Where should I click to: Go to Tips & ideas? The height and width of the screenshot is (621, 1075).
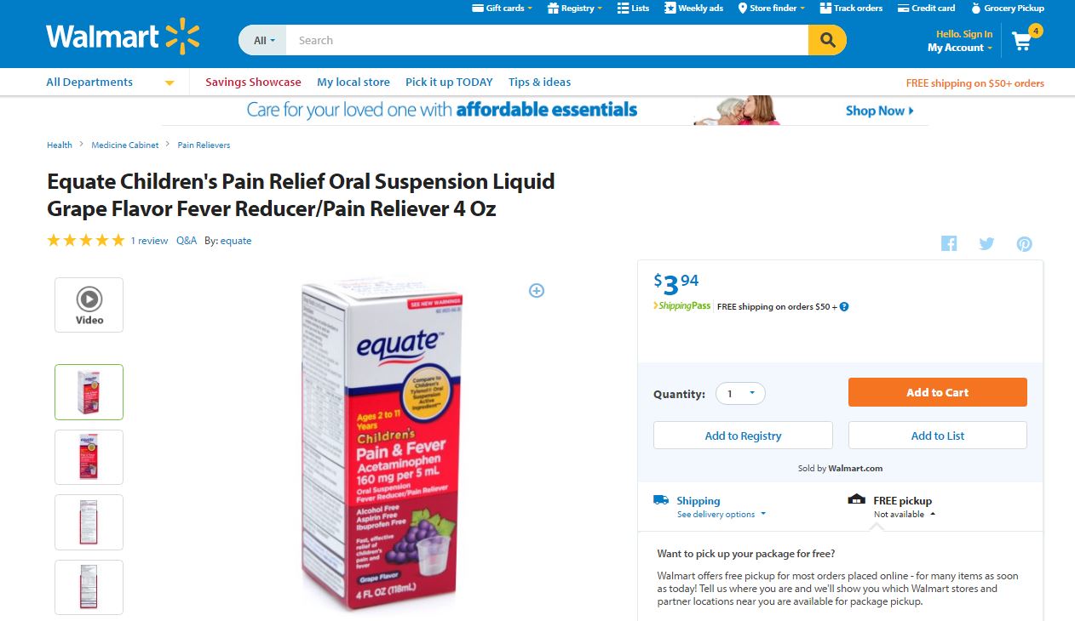(x=539, y=83)
